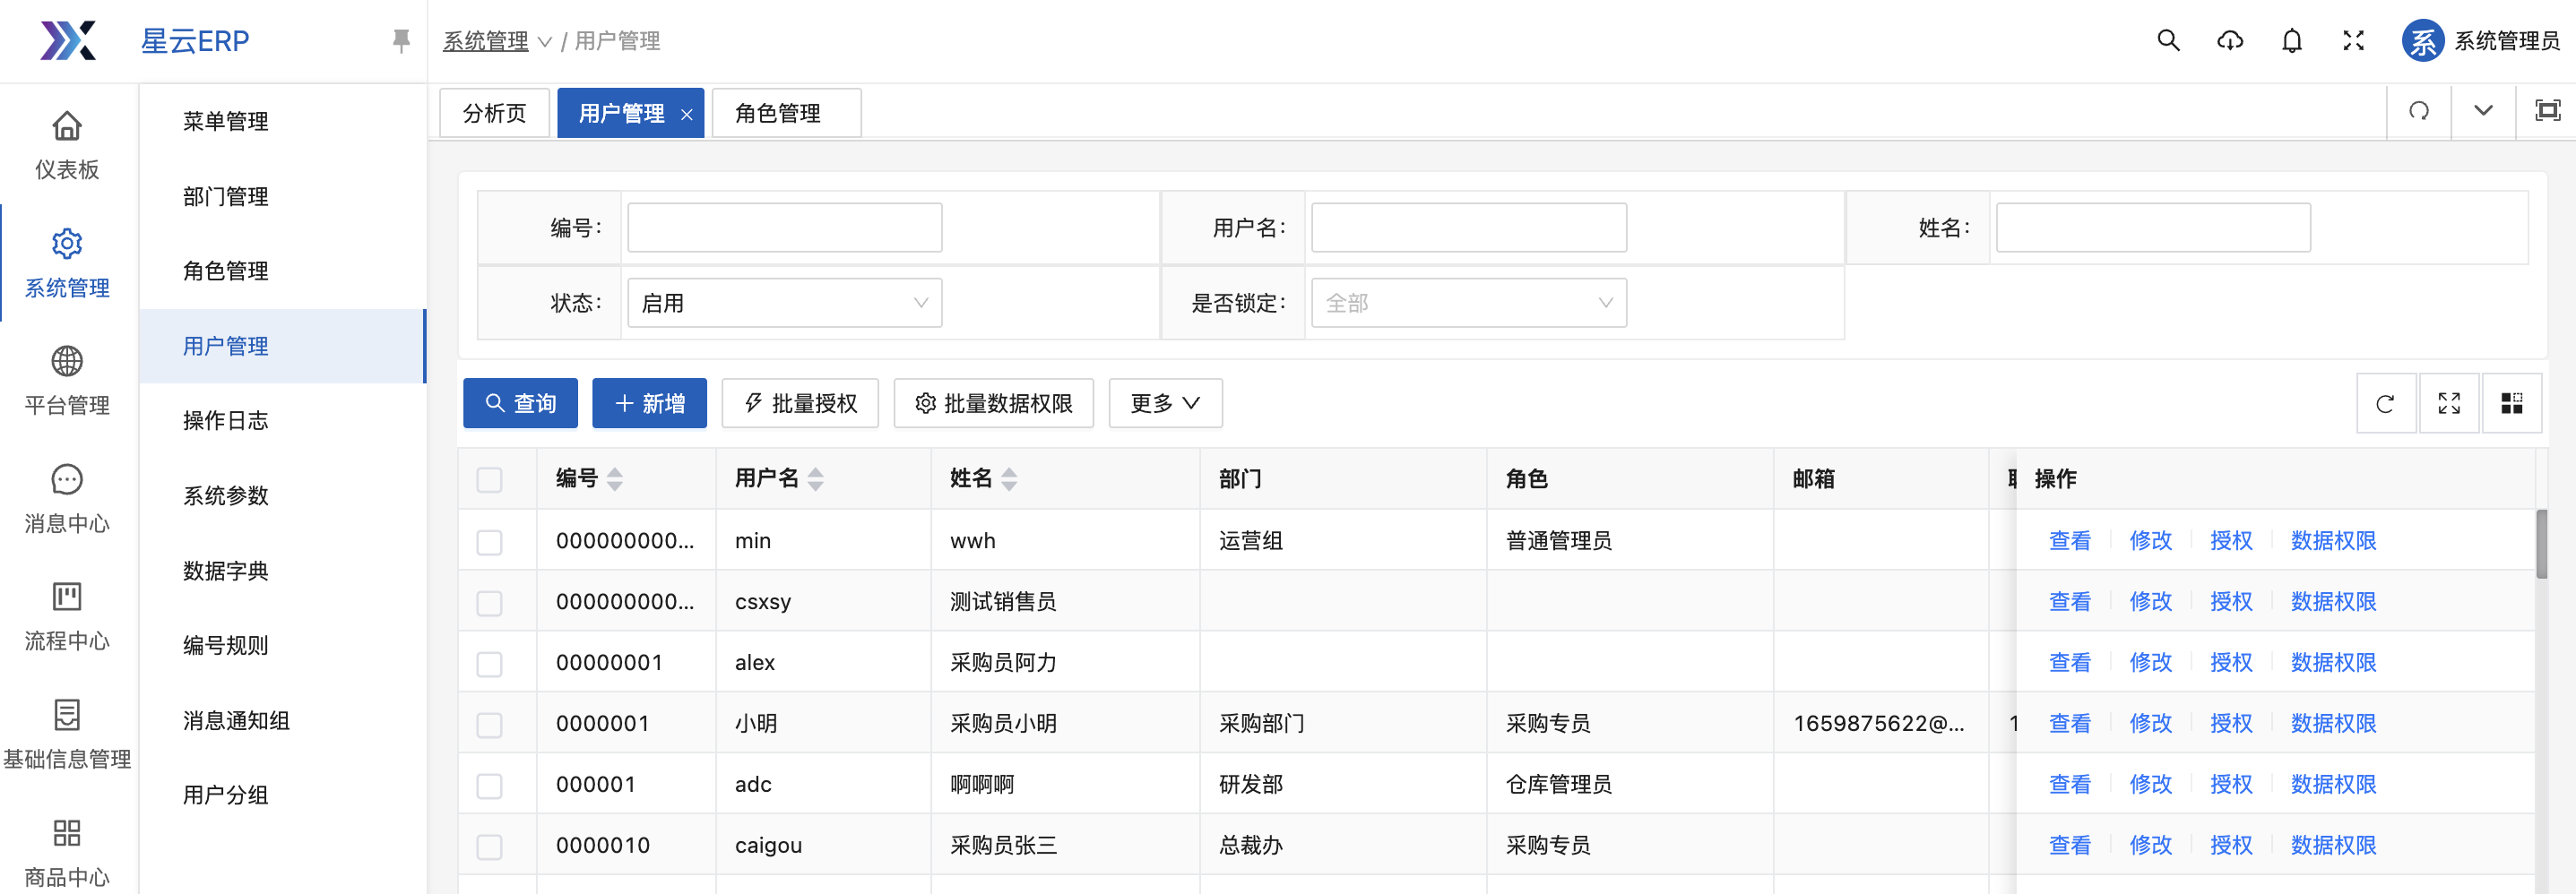The width and height of the screenshot is (2576, 894).
Task: Open 操作日志 in the side menu
Action: click(x=226, y=420)
